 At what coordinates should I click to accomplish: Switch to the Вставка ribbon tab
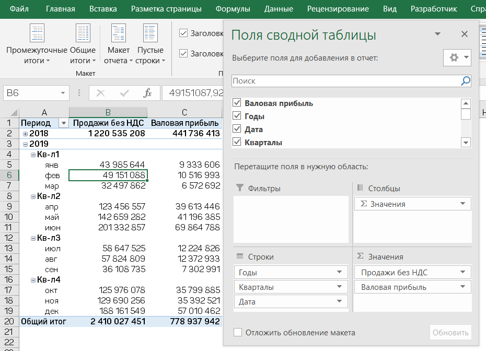pos(103,9)
